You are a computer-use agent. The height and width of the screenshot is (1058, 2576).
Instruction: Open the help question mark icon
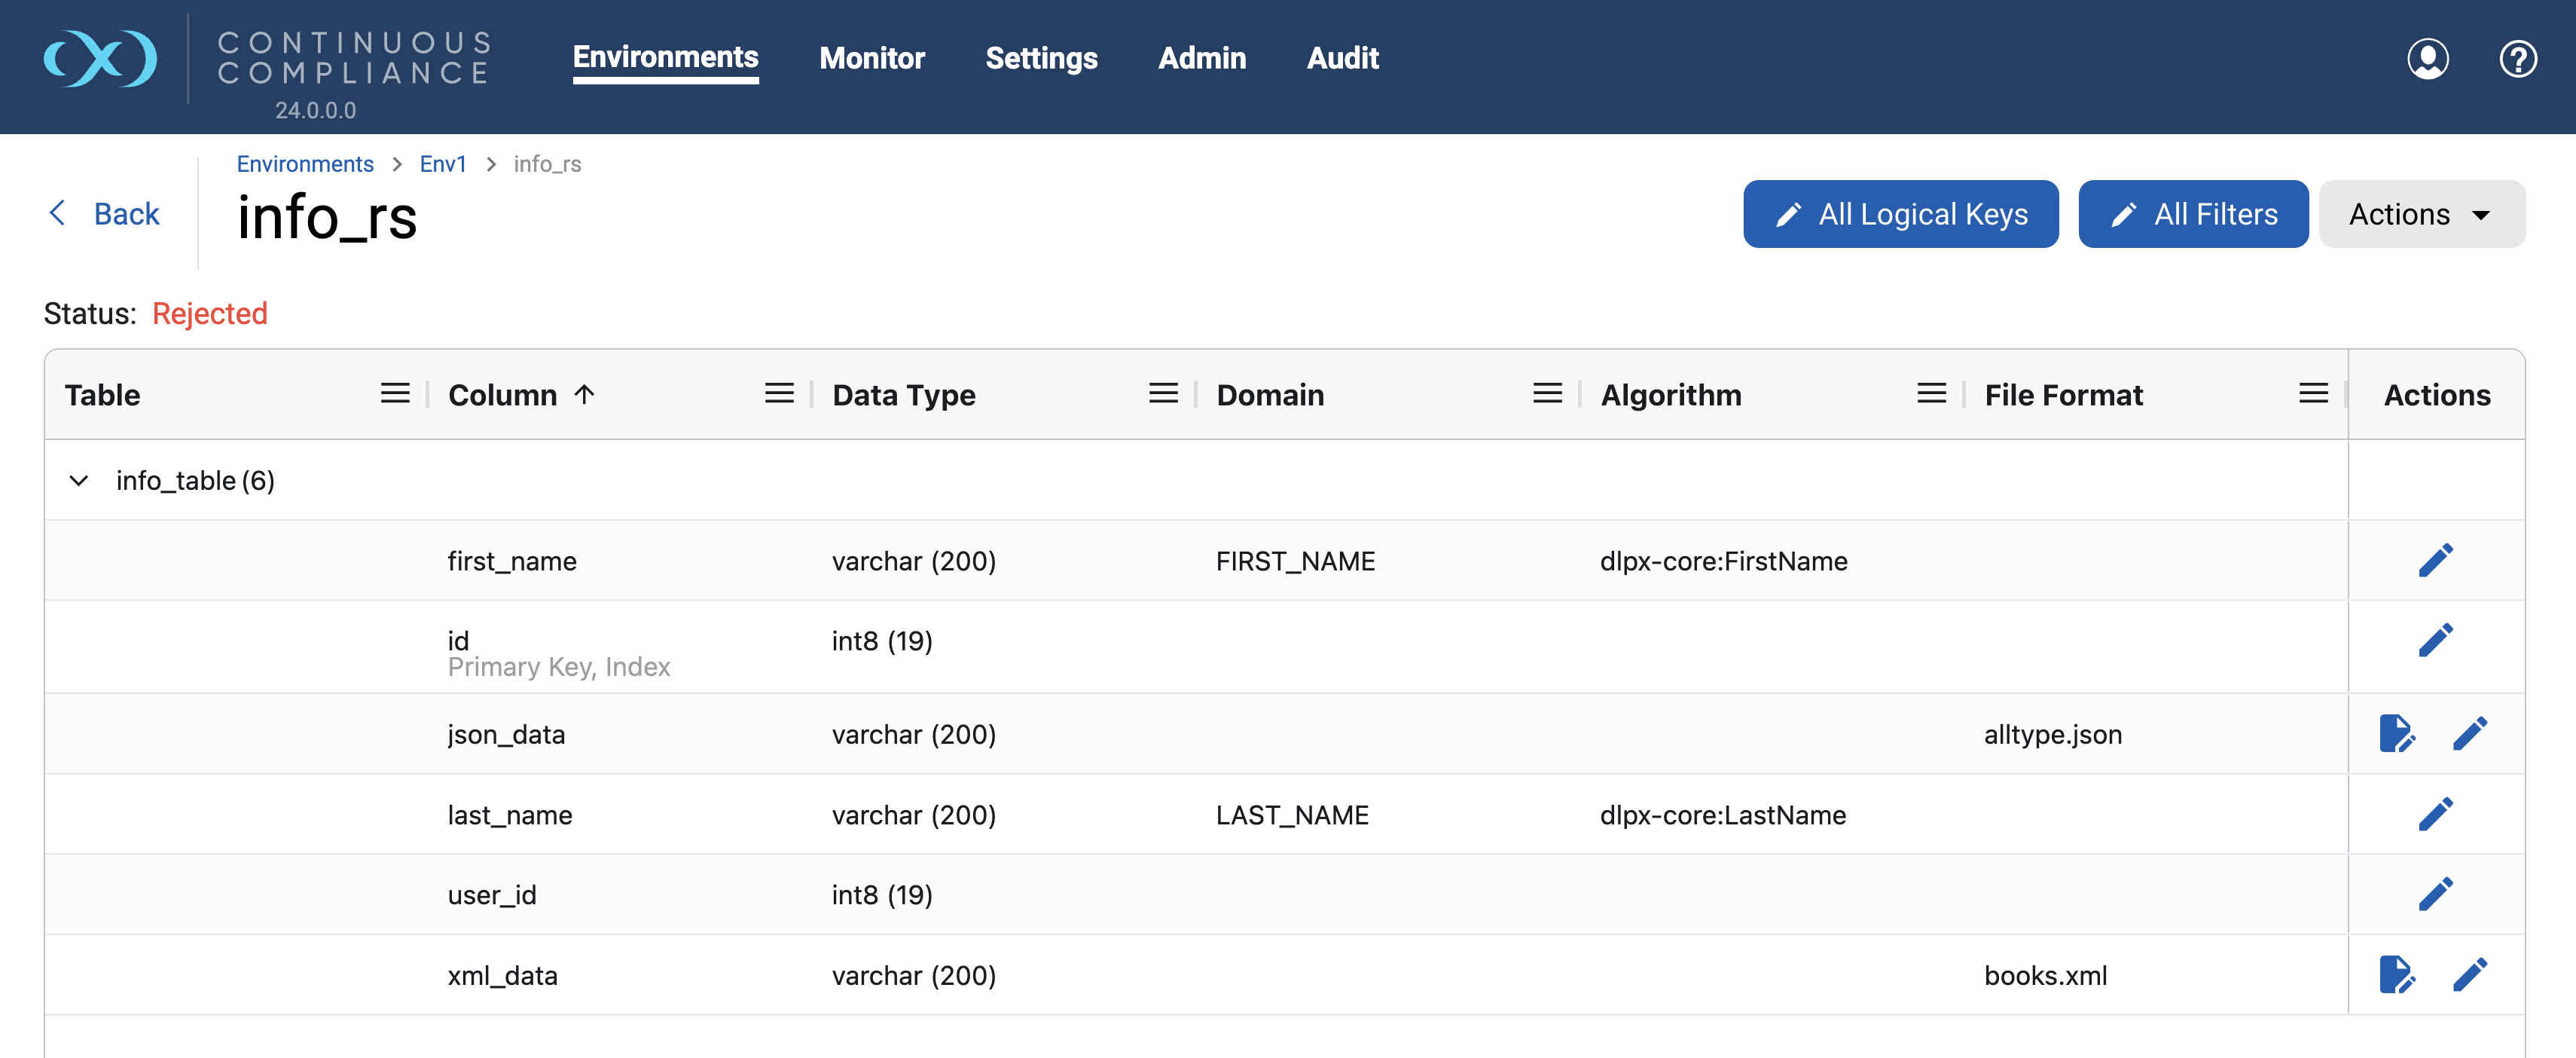click(x=2517, y=59)
